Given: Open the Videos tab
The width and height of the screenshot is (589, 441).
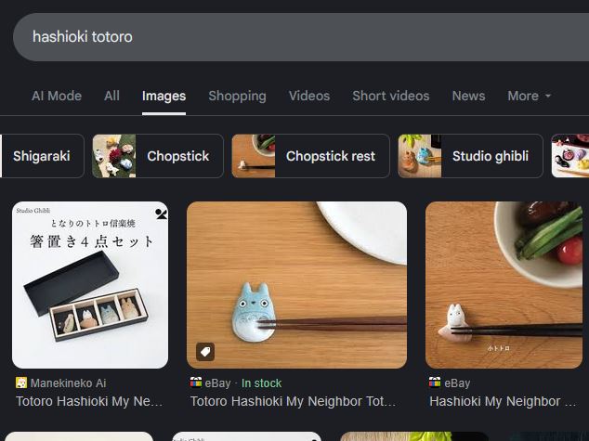Looking at the screenshot, I should click(309, 96).
